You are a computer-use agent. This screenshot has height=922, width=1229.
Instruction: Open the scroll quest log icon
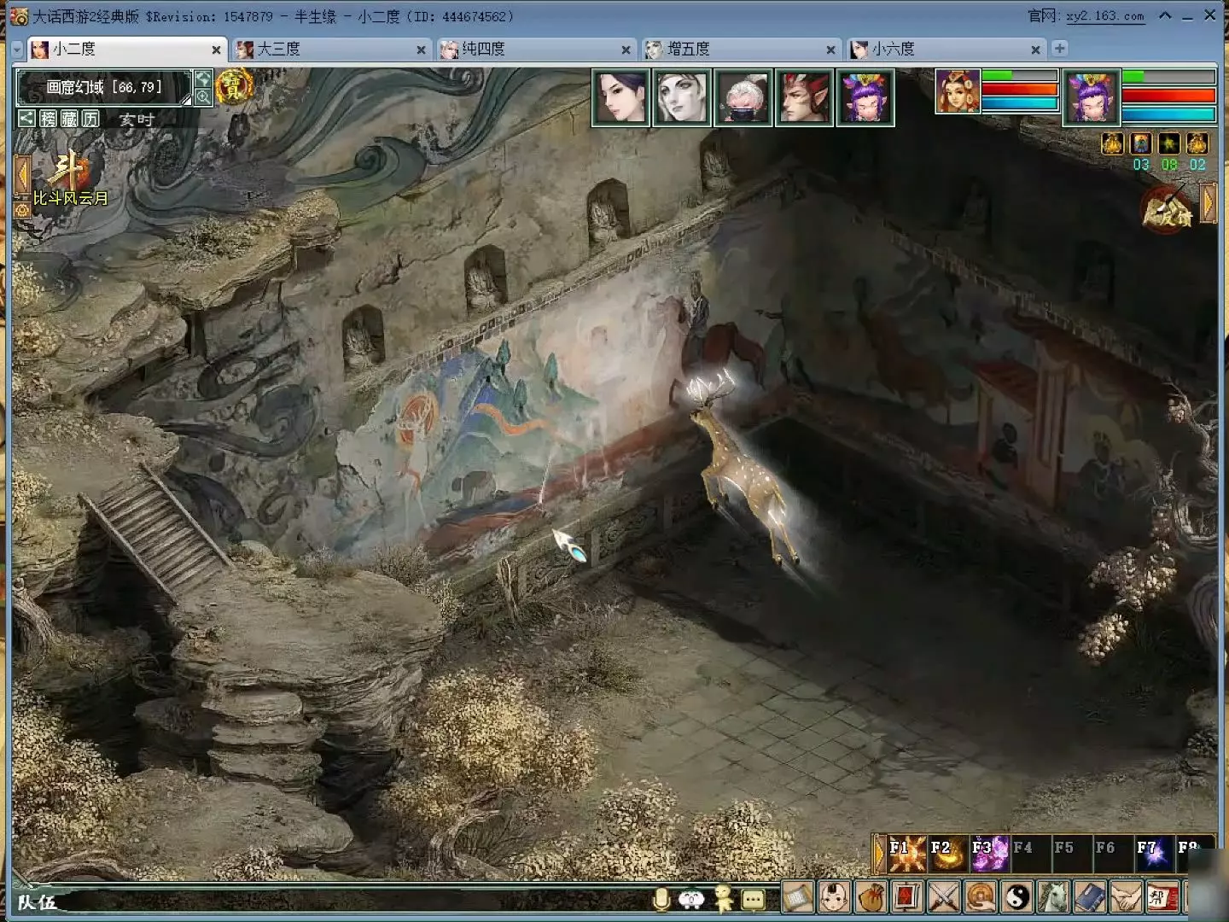click(x=799, y=897)
